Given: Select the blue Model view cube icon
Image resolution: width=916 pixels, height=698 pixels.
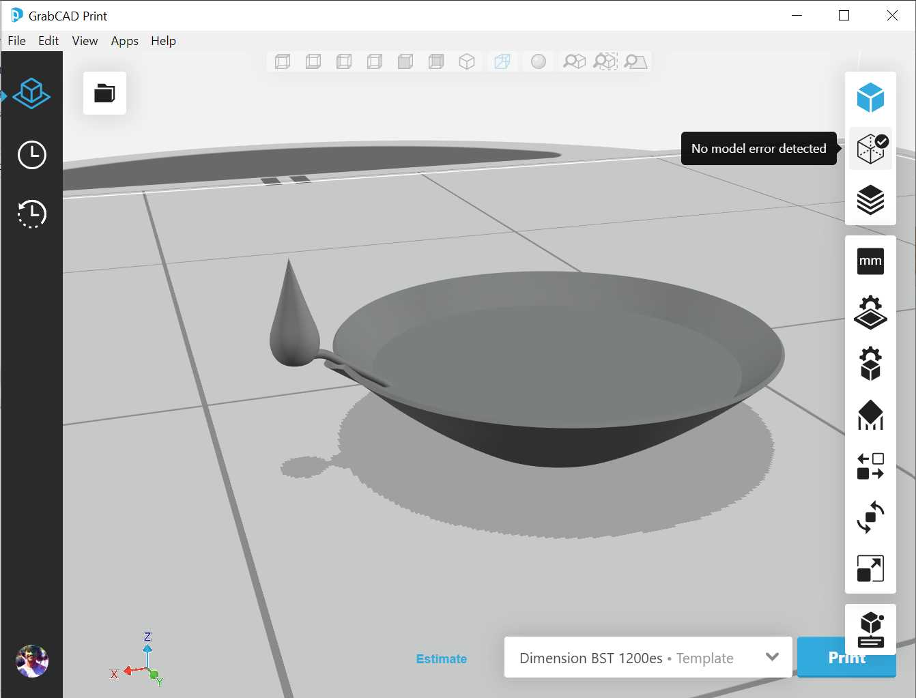Looking at the screenshot, I should 870,98.
